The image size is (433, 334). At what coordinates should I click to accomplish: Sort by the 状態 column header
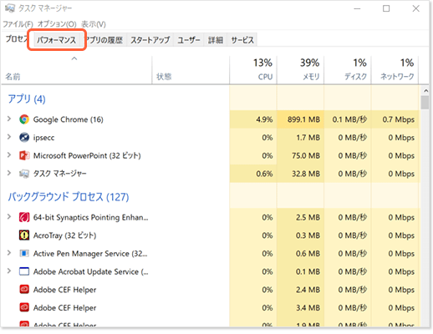(x=191, y=70)
